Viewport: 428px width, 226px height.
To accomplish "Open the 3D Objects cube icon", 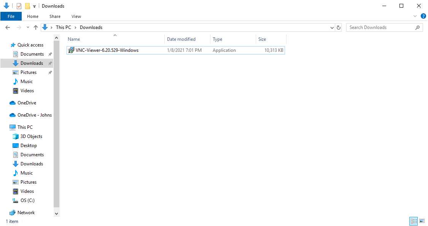I will point(16,136).
